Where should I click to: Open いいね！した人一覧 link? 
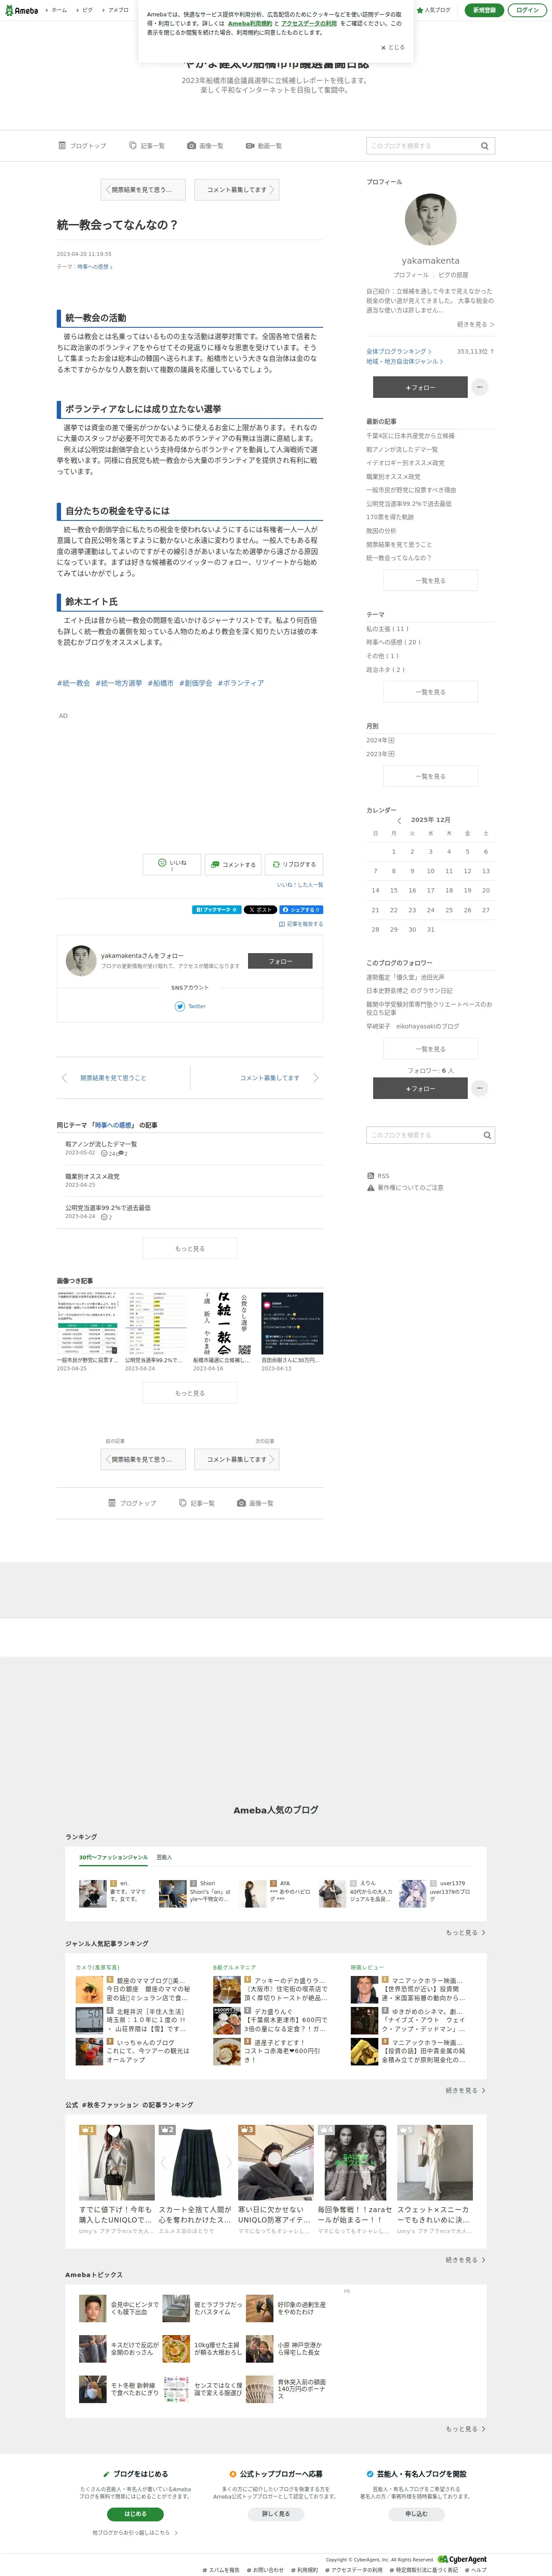point(300,885)
